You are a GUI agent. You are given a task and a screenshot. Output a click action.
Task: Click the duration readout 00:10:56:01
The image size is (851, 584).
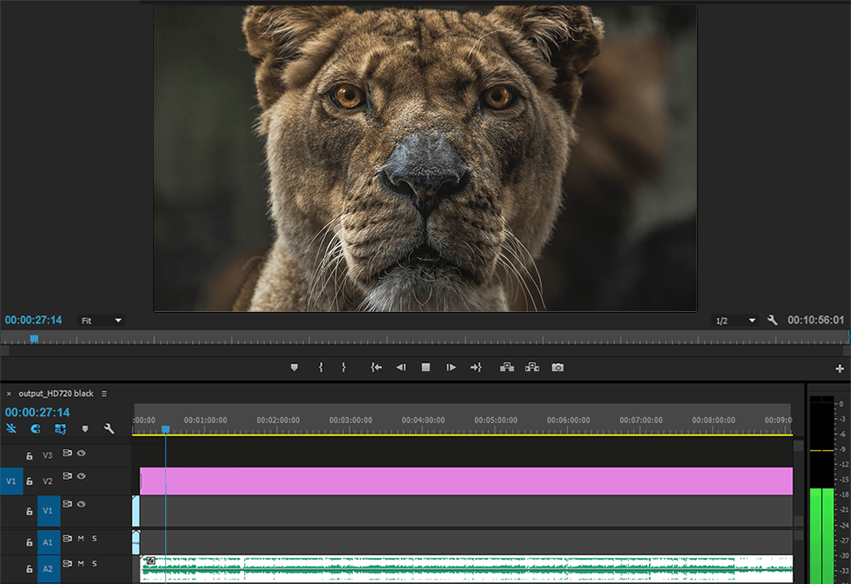point(815,320)
